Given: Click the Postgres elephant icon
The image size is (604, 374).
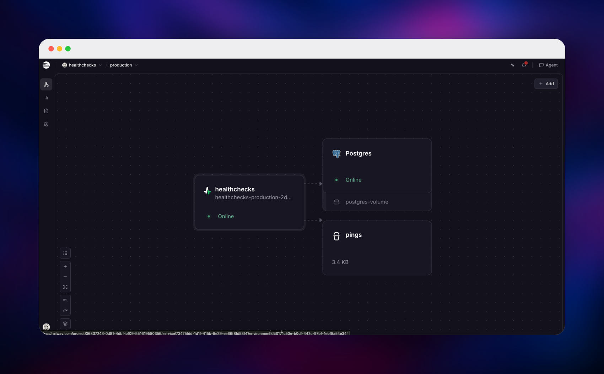Looking at the screenshot, I should 336,154.
